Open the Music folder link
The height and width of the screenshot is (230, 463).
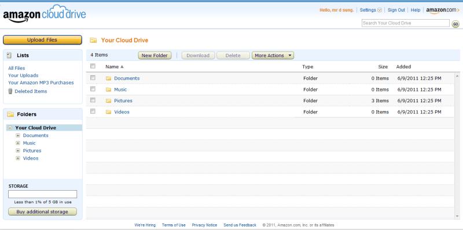tap(120, 90)
